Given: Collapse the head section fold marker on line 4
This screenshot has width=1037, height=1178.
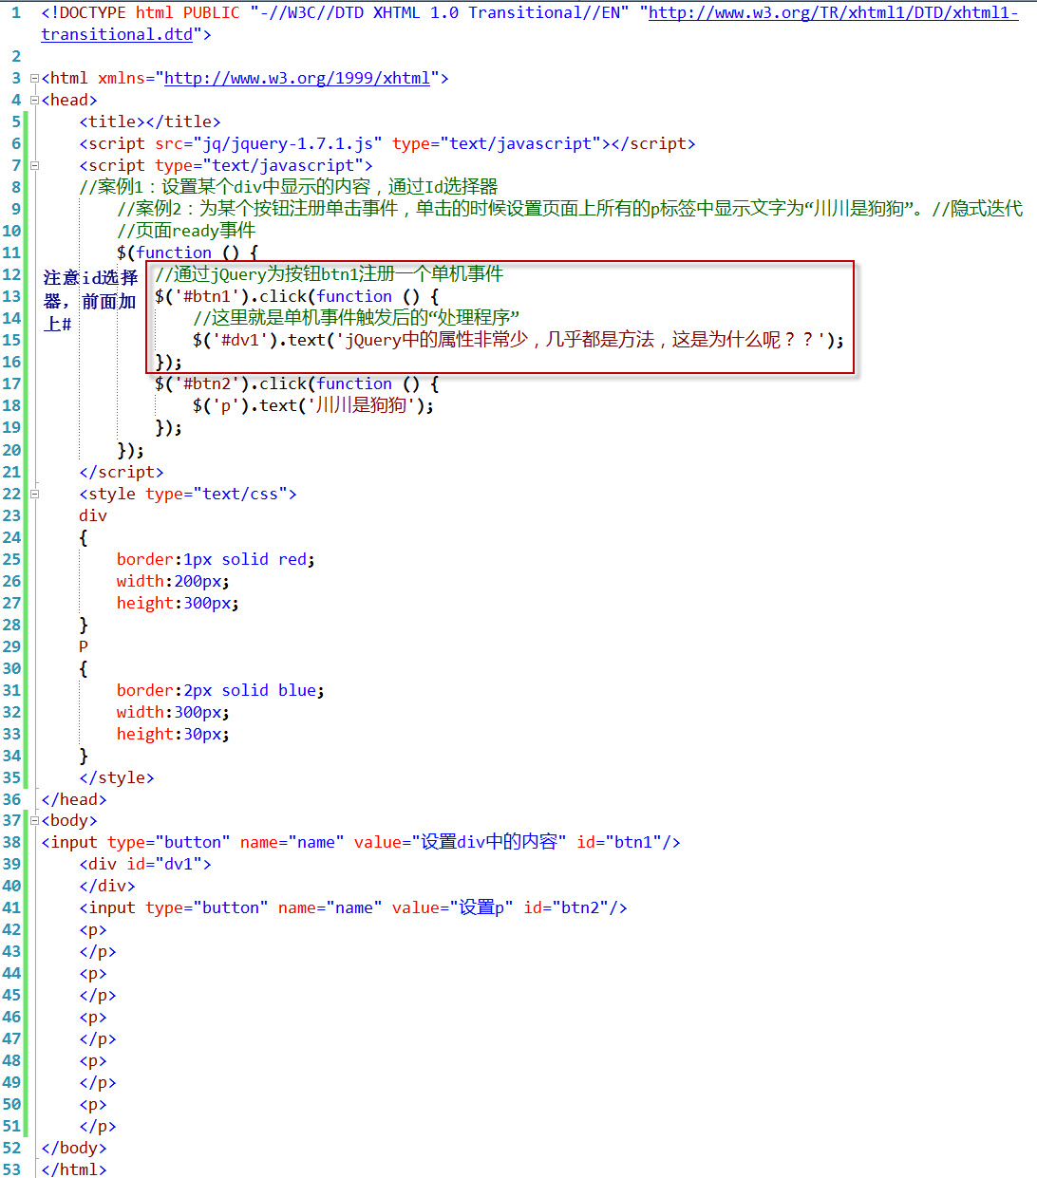Looking at the screenshot, I should point(34,100).
